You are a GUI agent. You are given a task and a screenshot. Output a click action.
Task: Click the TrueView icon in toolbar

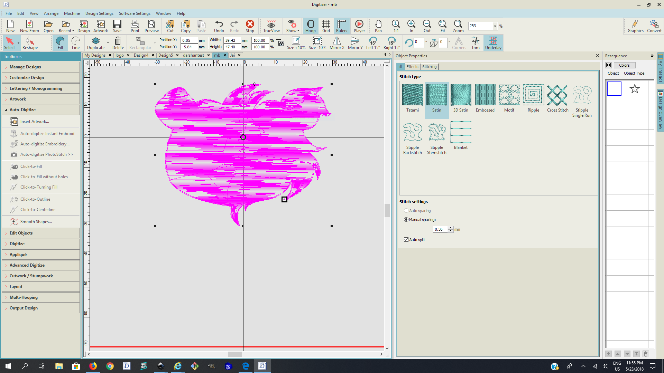[271, 26]
